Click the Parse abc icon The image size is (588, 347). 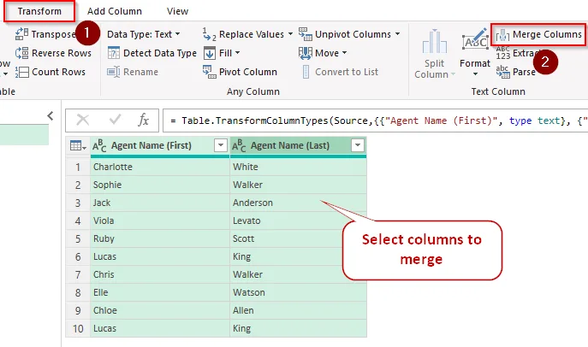click(503, 72)
